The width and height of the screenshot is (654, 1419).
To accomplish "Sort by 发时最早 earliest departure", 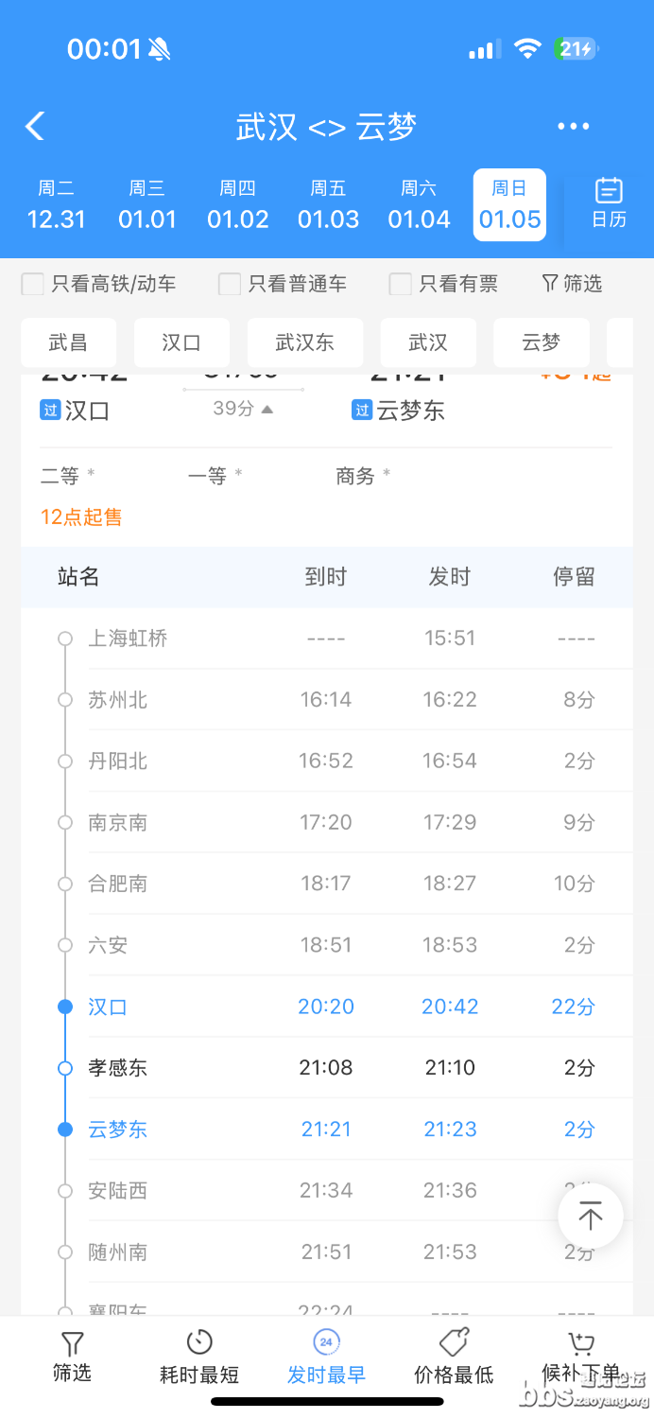I will [x=326, y=1356].
